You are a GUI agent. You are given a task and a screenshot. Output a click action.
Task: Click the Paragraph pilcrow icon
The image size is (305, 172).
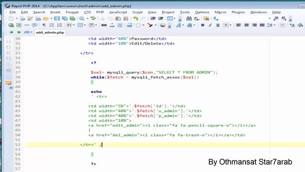pos(44,25)
